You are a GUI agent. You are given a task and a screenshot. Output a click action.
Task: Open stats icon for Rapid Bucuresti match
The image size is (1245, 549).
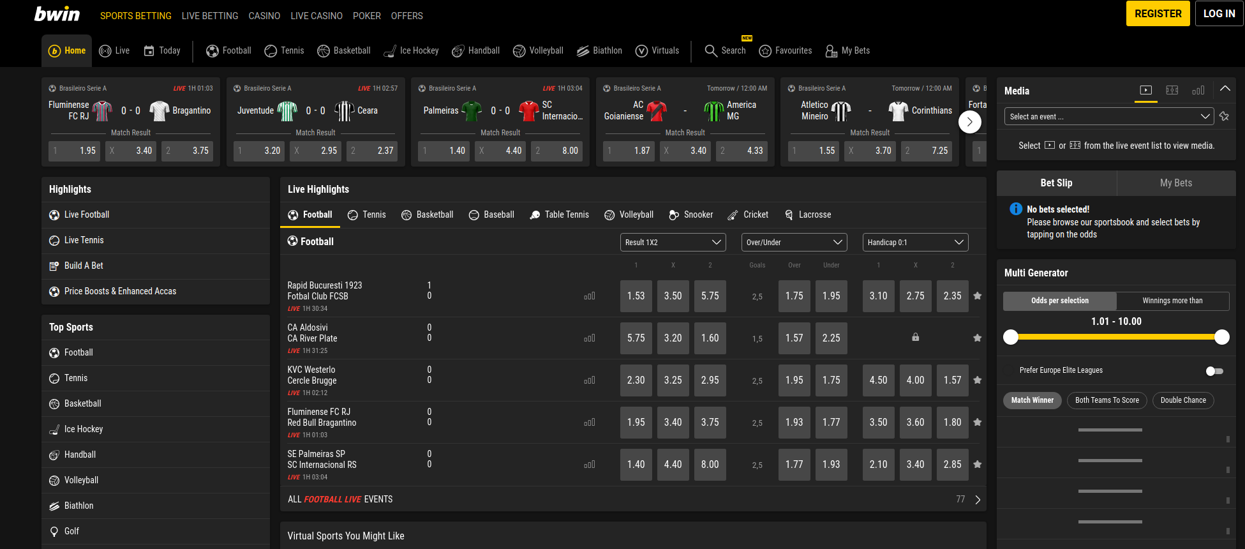[589, 296]
